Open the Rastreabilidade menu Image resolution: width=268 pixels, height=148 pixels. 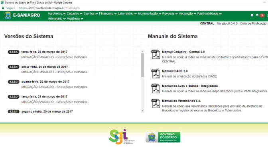click(209, 14)
